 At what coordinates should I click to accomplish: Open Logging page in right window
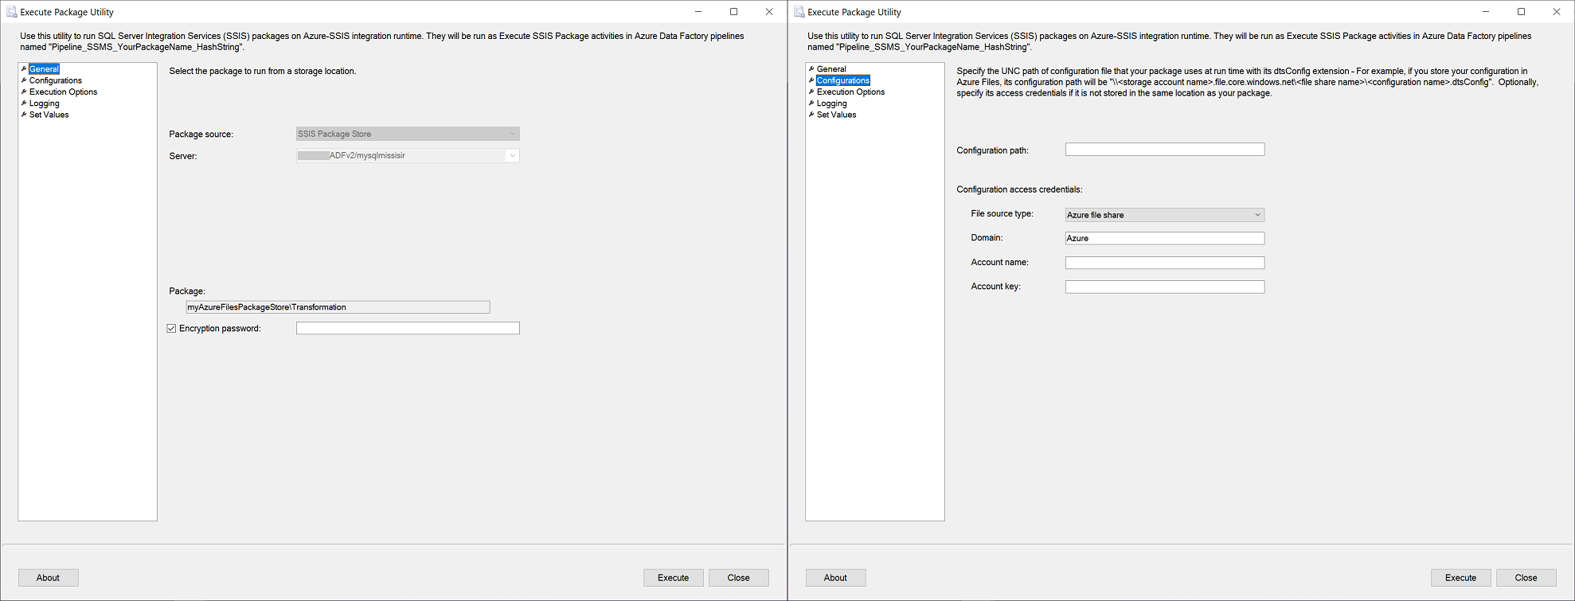click(831, 103)
